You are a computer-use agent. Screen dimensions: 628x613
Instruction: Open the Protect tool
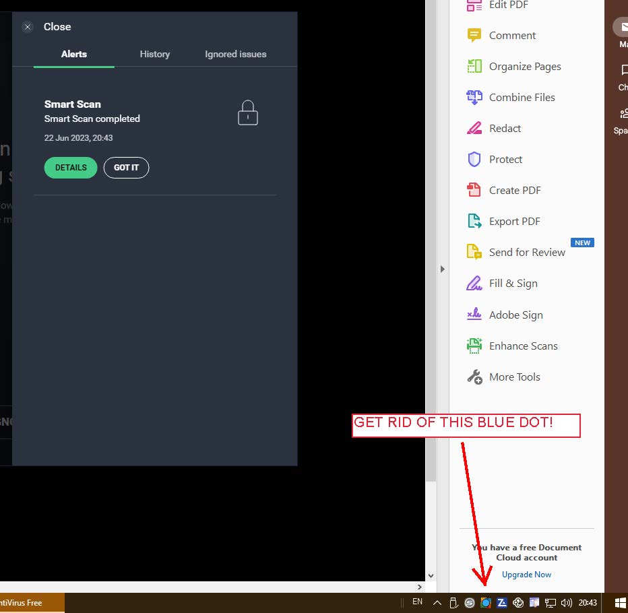tap(505, 159)
